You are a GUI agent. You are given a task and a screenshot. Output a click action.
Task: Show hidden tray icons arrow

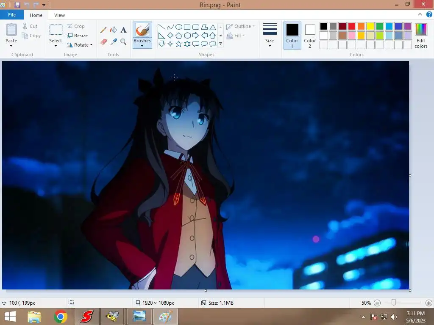coord(363,317)
